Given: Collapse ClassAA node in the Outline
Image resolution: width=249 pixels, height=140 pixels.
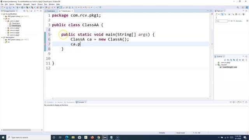Looking at the screenshot, I should [x=216, y=65].
